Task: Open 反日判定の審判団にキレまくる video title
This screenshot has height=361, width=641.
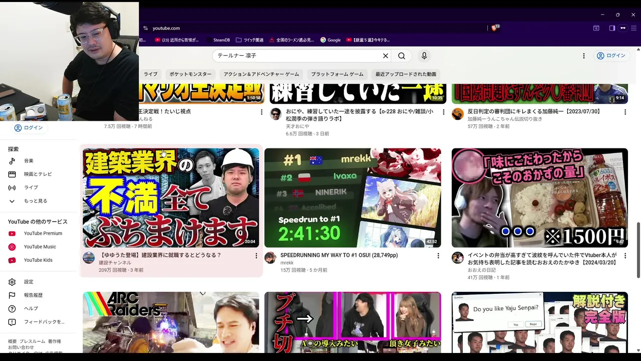Action: (x=534, y=111)
